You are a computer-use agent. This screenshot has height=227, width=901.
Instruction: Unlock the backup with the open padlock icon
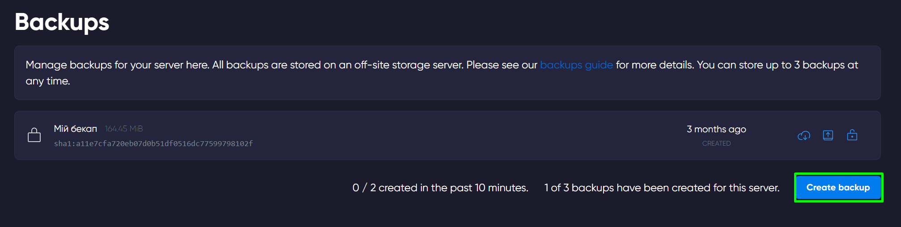[x=852, y=135]
